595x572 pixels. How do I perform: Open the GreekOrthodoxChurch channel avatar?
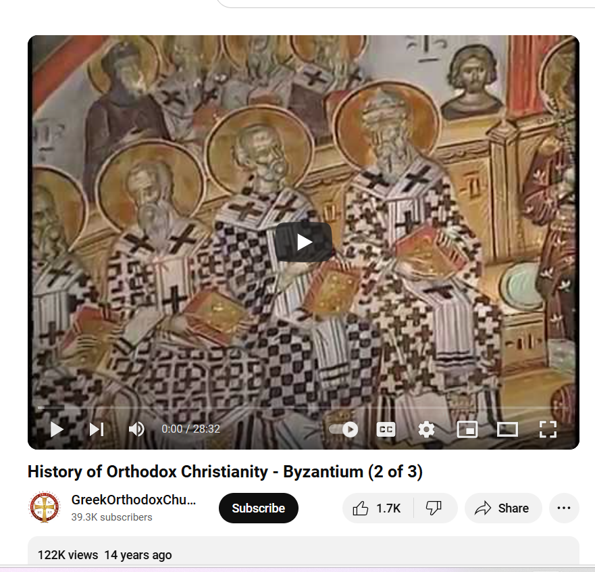[x=45, y=507]
